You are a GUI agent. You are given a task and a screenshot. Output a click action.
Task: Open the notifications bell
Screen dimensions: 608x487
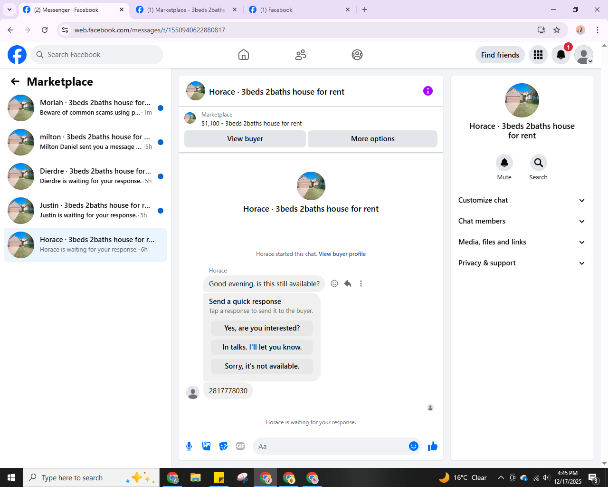(561, 55)
